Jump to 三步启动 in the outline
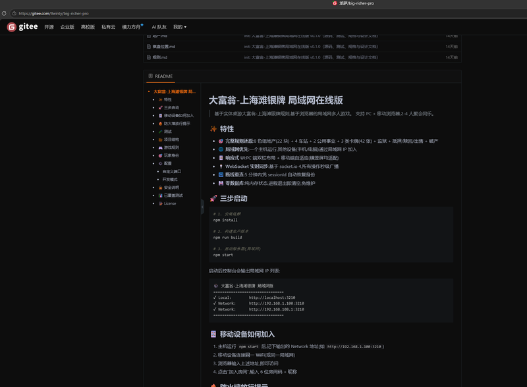Viewport: 527px width, 387px height. pos(171,108)
